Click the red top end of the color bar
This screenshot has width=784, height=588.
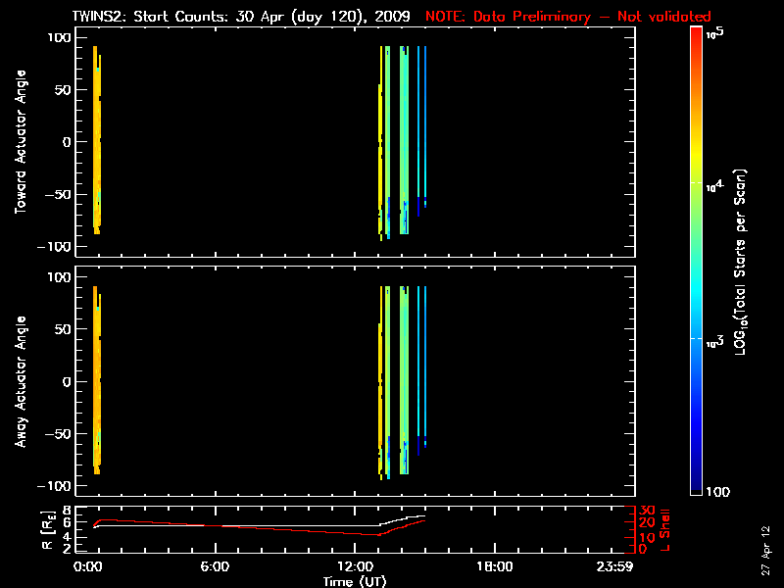coord(697,35)
